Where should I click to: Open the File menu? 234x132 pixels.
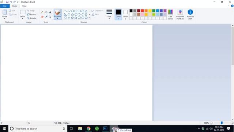(x=5, y=6)
